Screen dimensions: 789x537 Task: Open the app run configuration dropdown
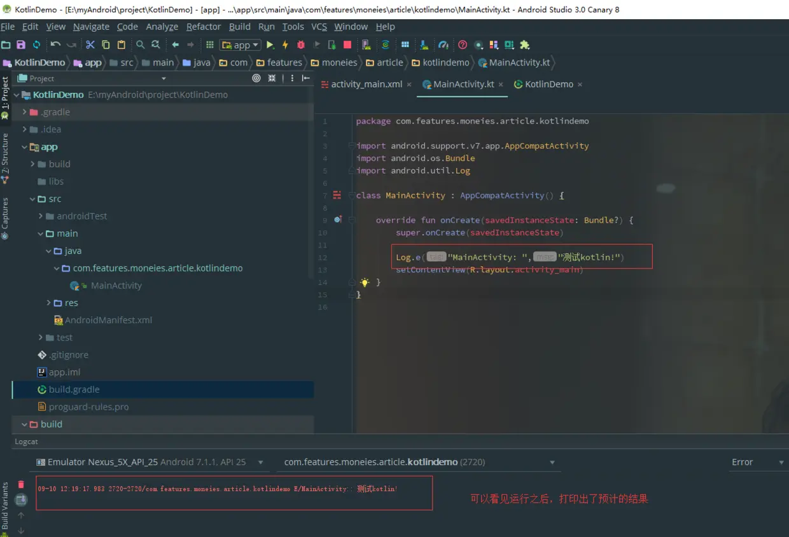point(240,45)
